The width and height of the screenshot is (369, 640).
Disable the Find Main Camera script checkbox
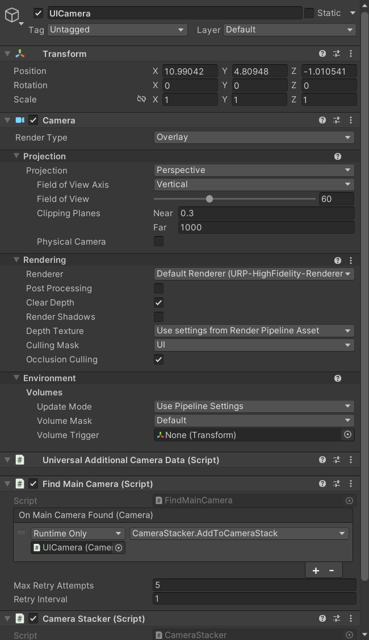tap(33, 484)
